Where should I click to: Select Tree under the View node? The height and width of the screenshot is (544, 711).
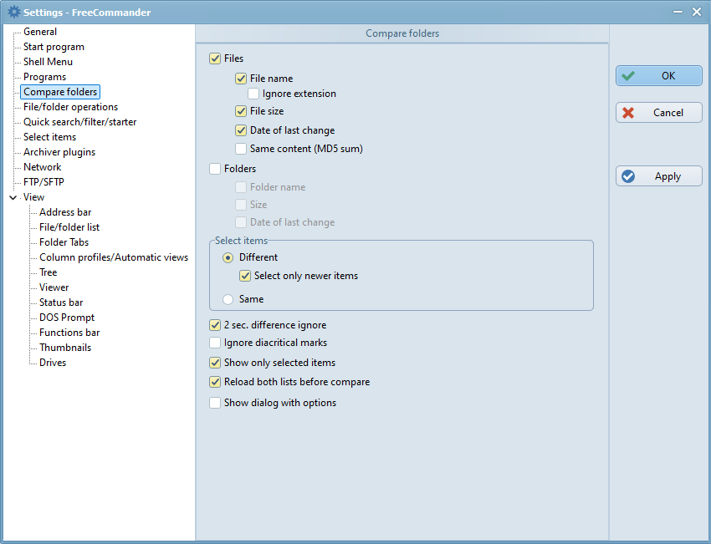click(x=48, y=272)
